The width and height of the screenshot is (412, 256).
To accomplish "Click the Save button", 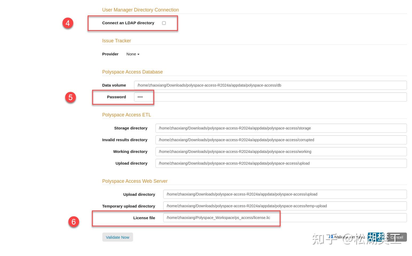I will [376, 237].
